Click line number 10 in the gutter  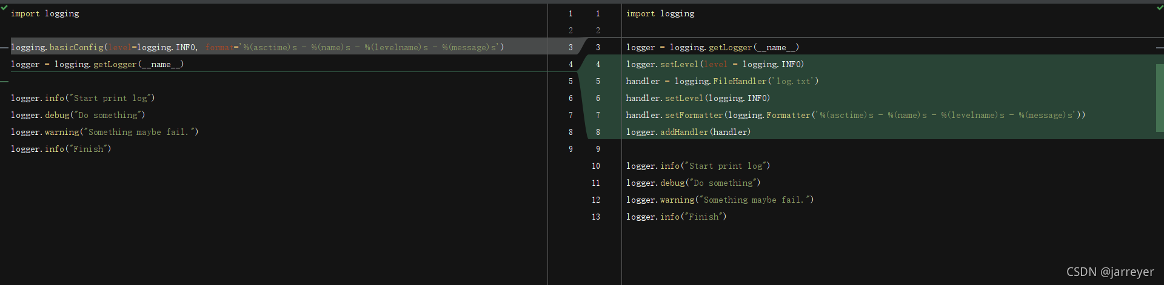click(x=596, y=166)
